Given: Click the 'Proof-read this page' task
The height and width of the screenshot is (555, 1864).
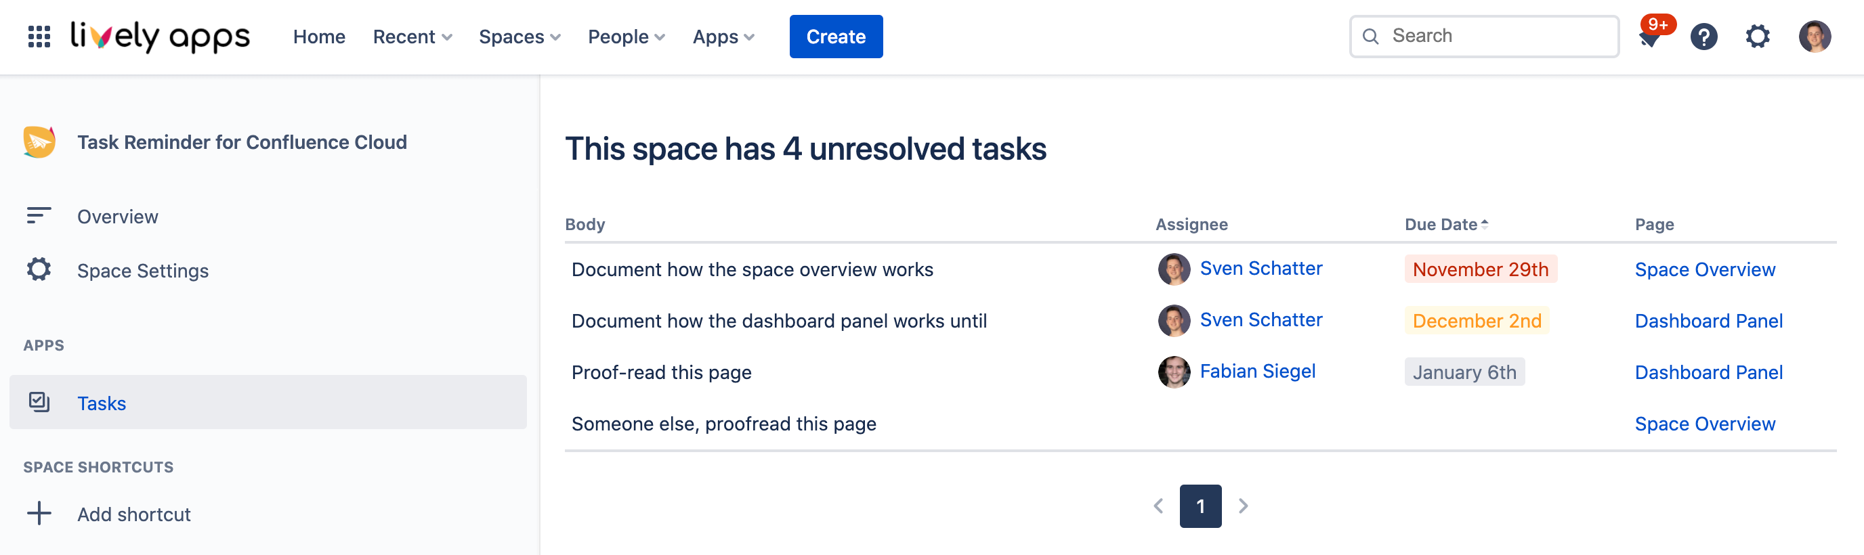Looking at the screenshot, I should pyautogui.click(x=661, y=372).
